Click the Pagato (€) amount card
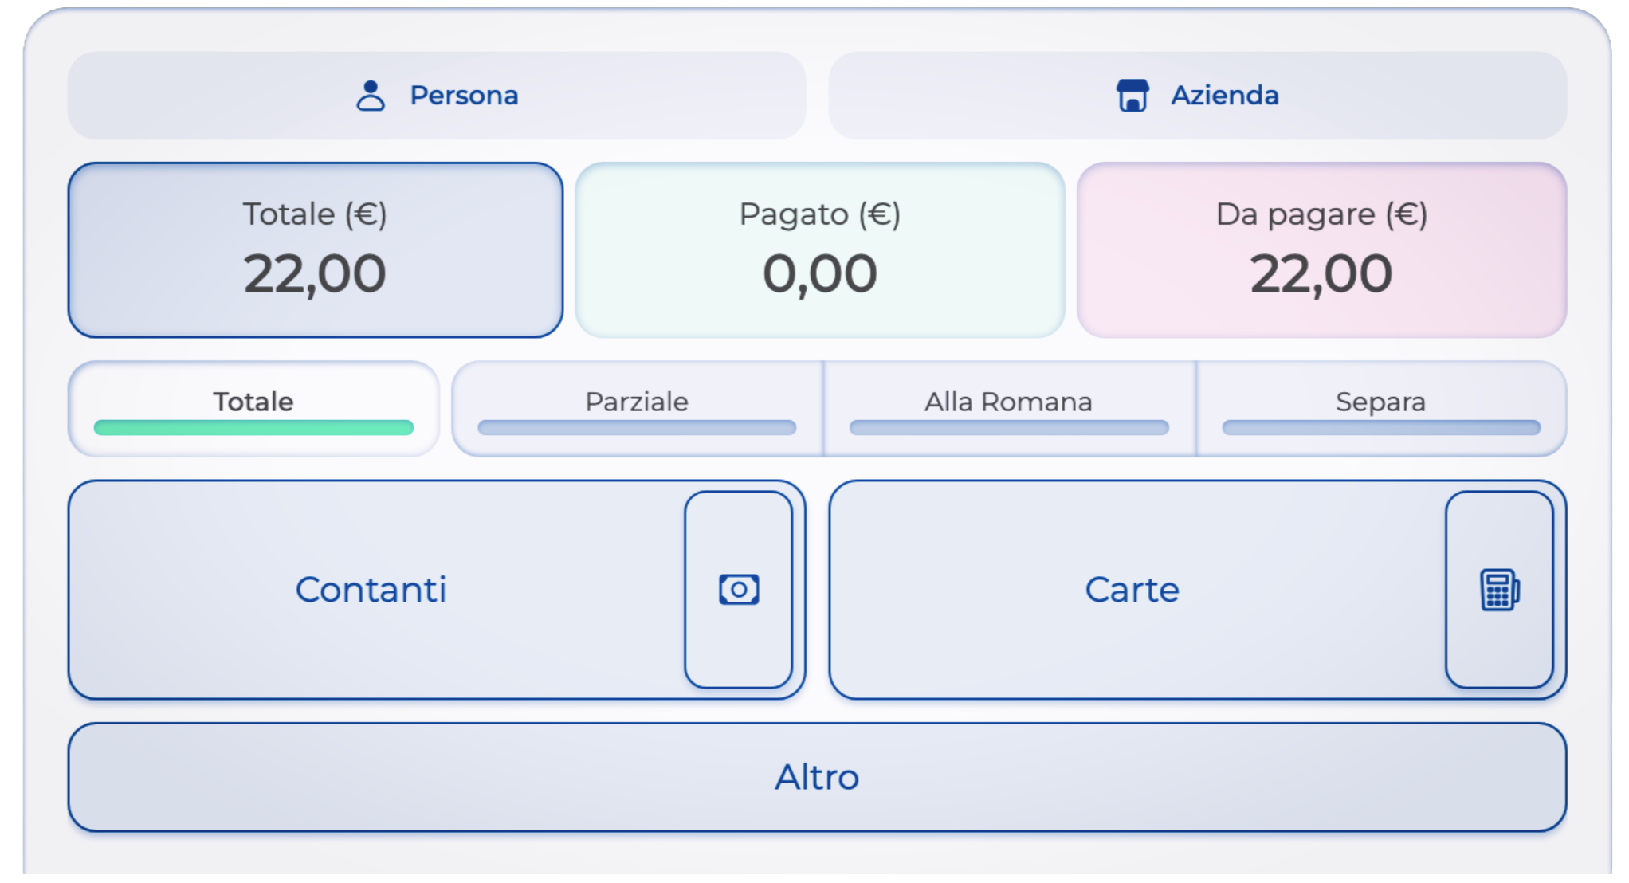The height and width of the screenshot is (883, 1629). click(819, 250)
